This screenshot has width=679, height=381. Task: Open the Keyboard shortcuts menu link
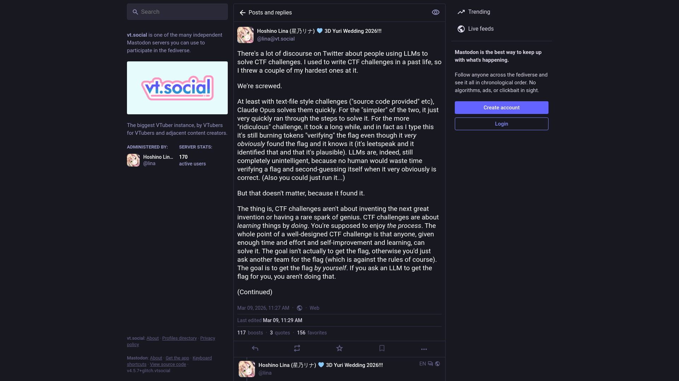(202, 358)
